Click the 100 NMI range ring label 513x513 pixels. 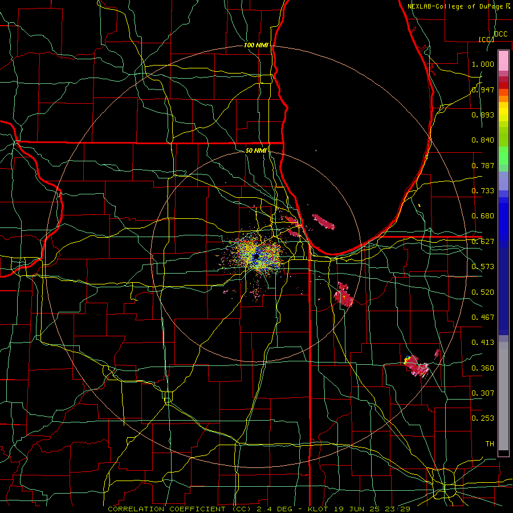256,45
